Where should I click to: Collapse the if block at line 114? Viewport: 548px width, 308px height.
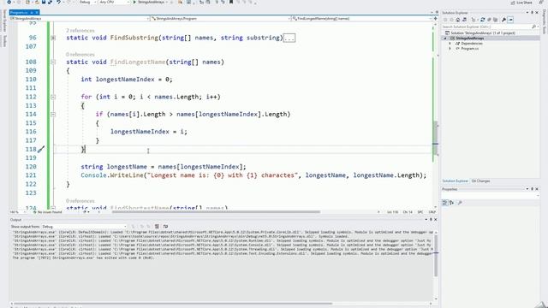[x=53, y=114]
